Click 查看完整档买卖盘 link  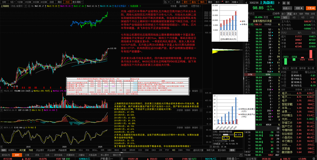(262, 21)
